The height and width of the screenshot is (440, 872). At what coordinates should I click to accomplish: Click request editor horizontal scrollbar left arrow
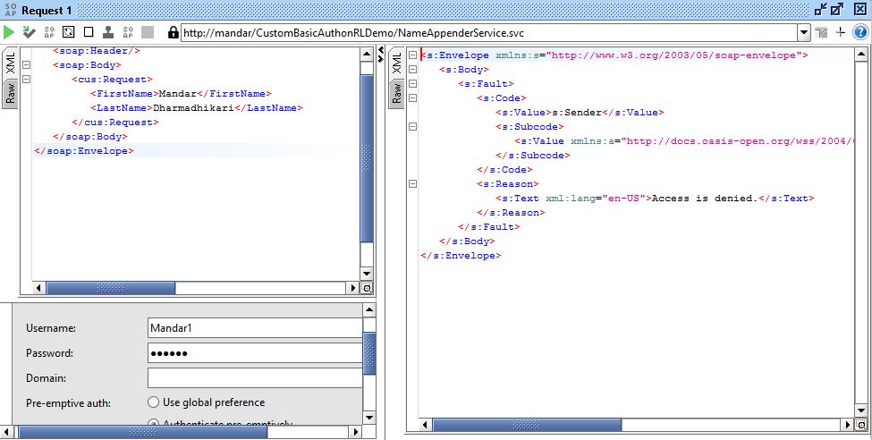(39, 288)
